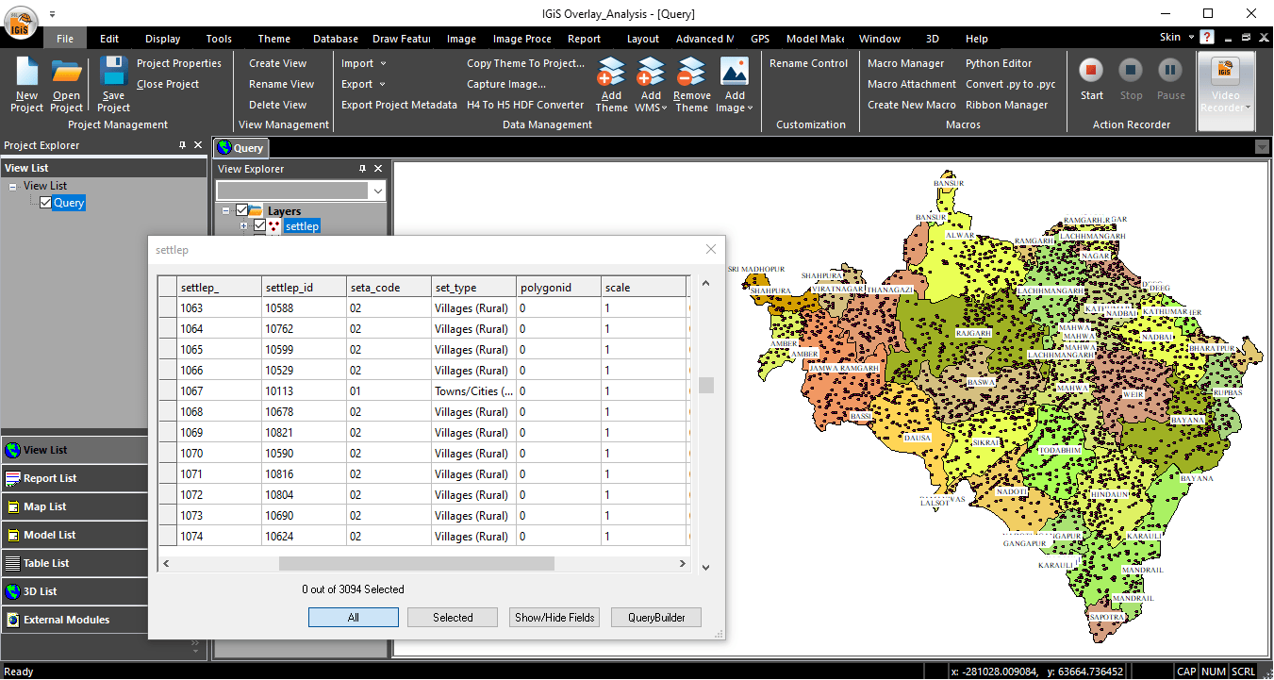Click the Remove Theme icon
Viewport: 1274px width, 680px height.
click(x=691, y=73)
